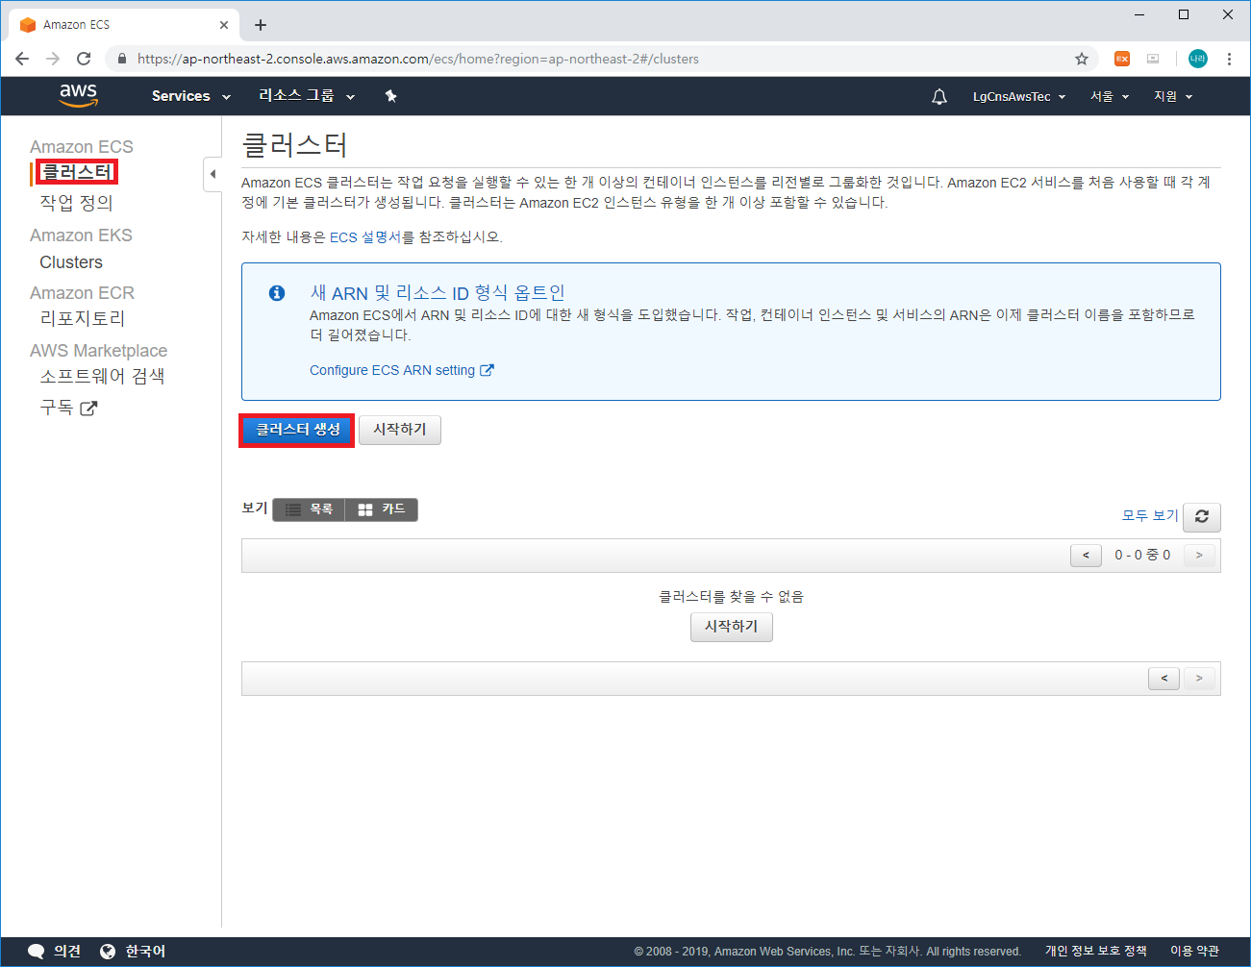Click the browser back arrow
Viewport: 1251px width, 967px height.
[x=22, y=59]
